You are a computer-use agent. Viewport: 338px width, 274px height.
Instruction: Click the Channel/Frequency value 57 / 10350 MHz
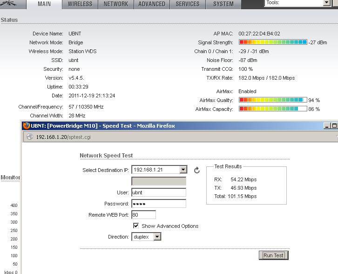pyautogui.click(x=86, y=107)
